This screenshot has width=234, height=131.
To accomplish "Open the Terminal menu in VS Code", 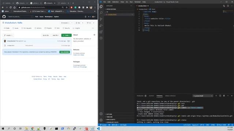I will tap(137, 2).
